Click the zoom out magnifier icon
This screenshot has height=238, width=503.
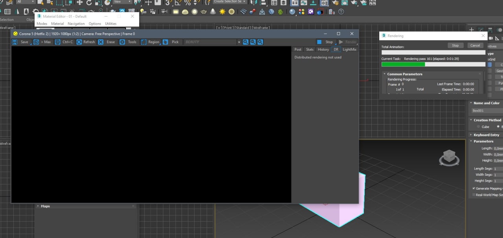point(253,42)
